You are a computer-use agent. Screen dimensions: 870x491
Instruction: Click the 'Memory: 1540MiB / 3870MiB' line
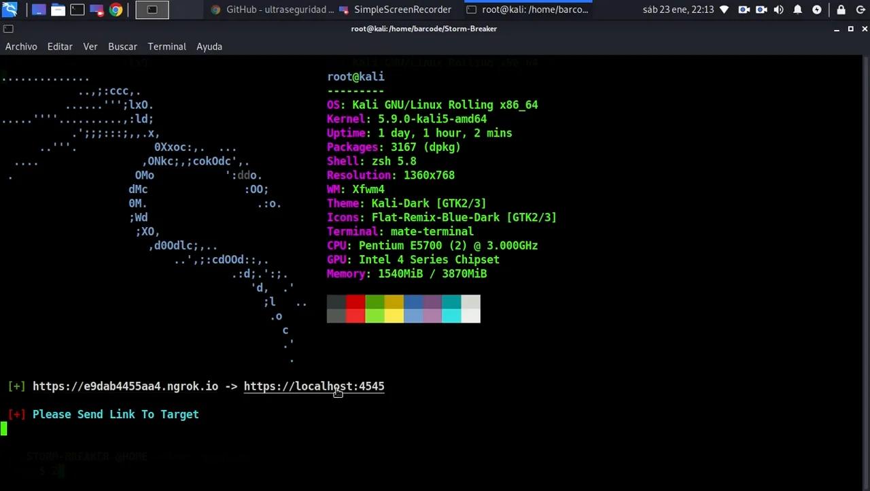point(406,274)
